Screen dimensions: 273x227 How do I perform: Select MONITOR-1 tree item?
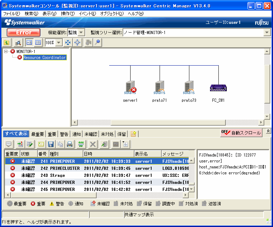coord(26,52)
